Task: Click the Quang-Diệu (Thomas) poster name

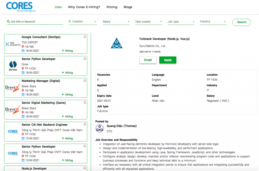Action: (122, 126)
